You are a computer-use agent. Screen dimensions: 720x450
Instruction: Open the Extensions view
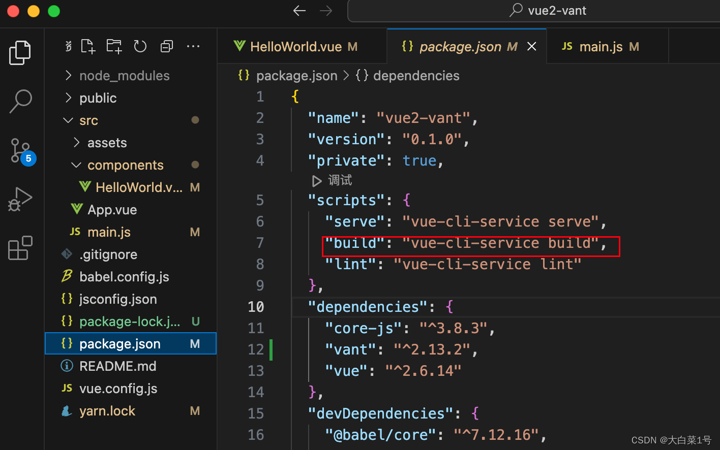pos(20,248)
